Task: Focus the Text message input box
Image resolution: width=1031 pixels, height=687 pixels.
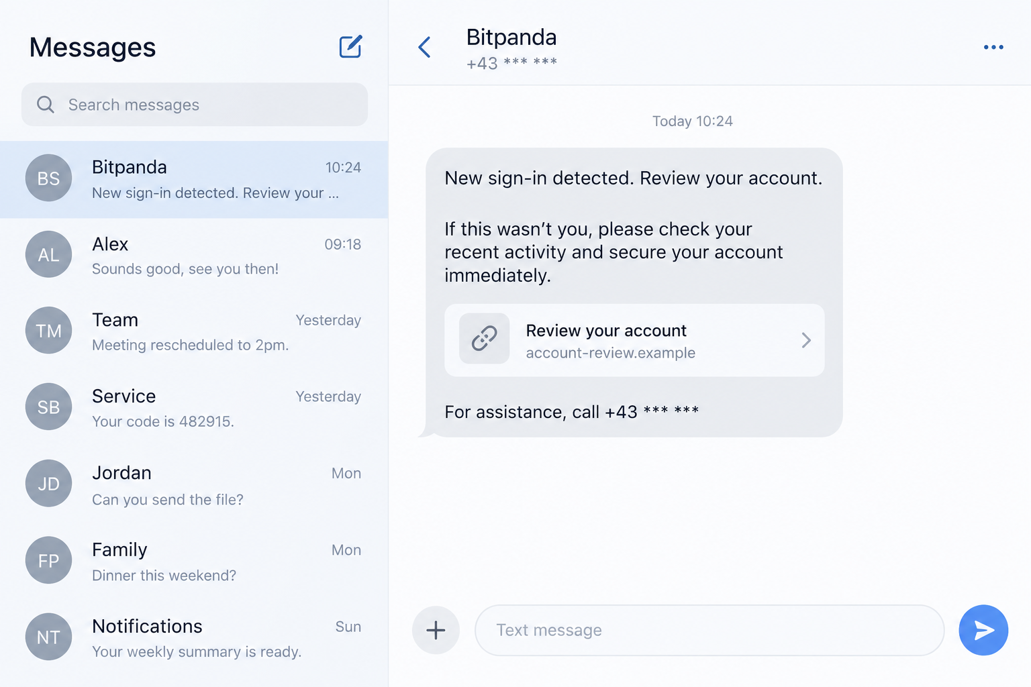Action: [x=709, y=630]
